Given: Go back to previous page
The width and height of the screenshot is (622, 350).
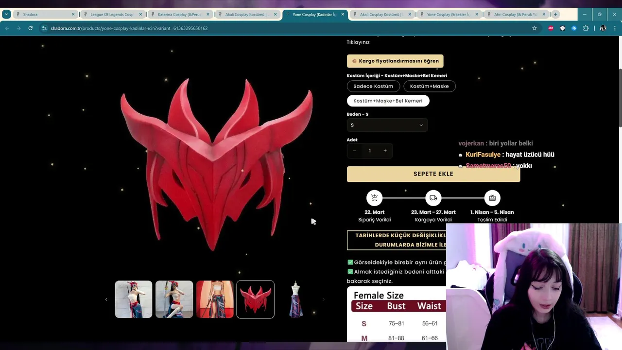Looking at the screenshot, I should tap(7, 28).
